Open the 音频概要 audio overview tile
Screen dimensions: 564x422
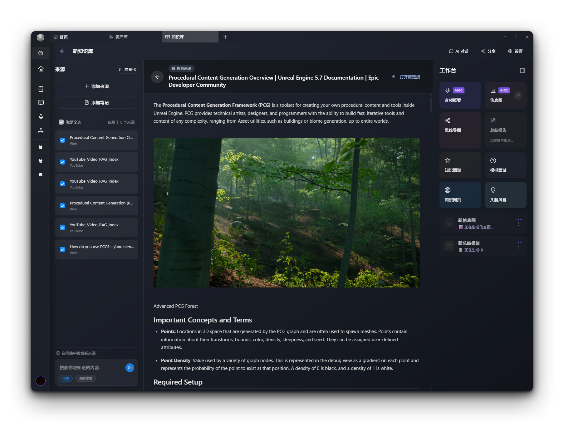click(x=460, y=95)
